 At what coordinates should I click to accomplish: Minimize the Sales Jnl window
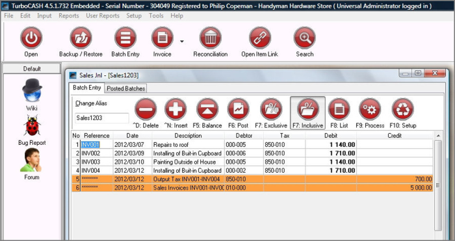[406, 73]
